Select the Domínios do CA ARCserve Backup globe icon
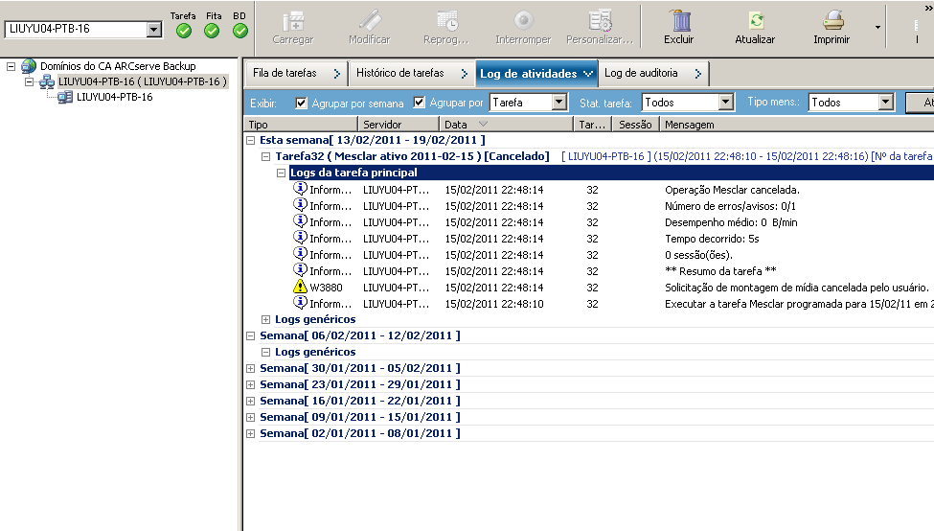Image resolution: width=934 pixels, height=531 pixels. pos(28,66)
